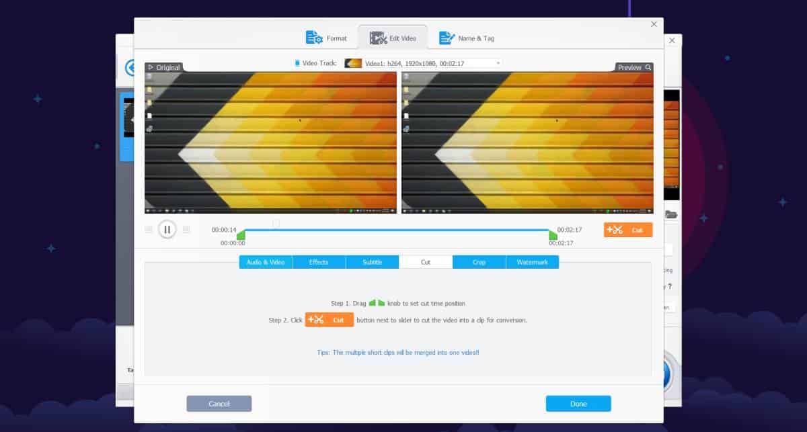807x432 pixels.
Task: Open the Subtitle sub-tab
Action: [x=373, y=262]
